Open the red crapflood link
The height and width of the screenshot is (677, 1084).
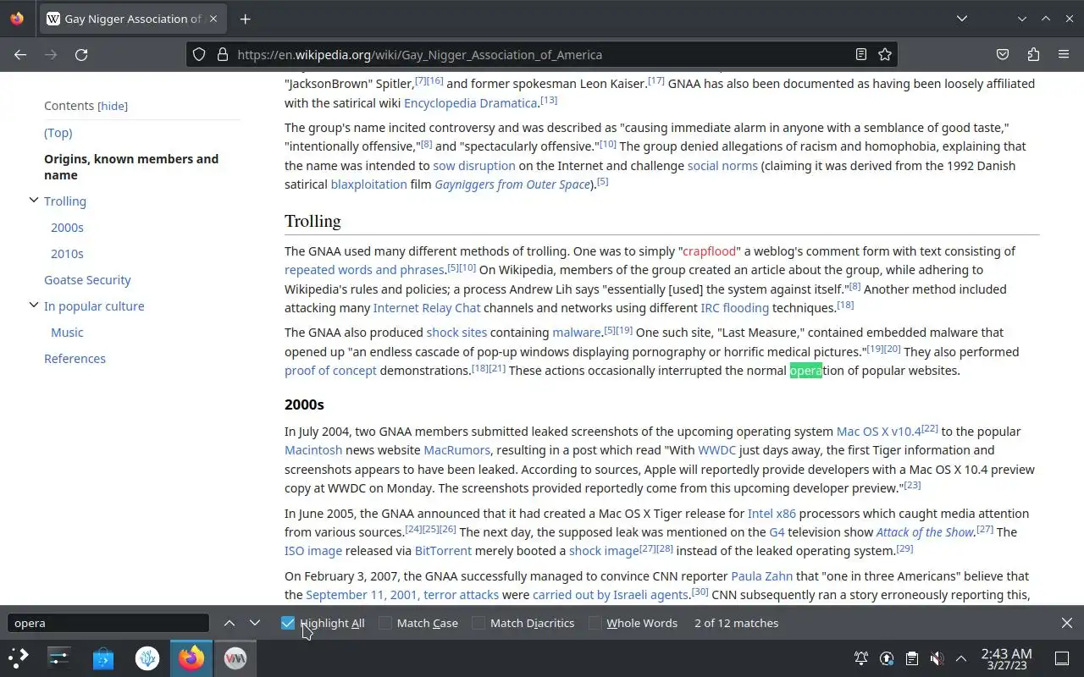pyautogui.click(x=711, y=250)
